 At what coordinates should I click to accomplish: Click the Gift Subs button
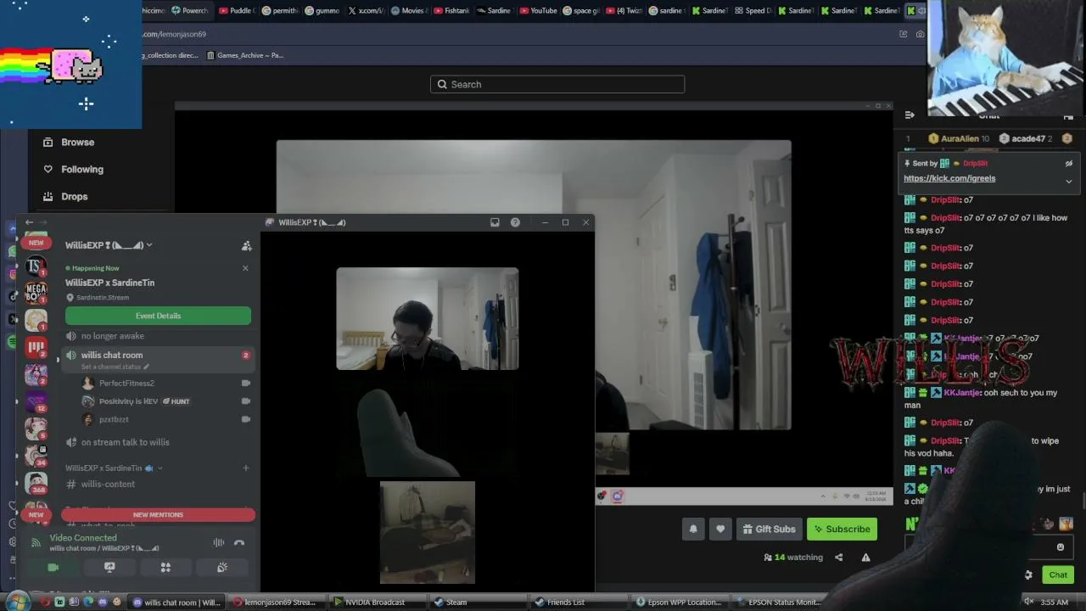(x=769, y=530)
